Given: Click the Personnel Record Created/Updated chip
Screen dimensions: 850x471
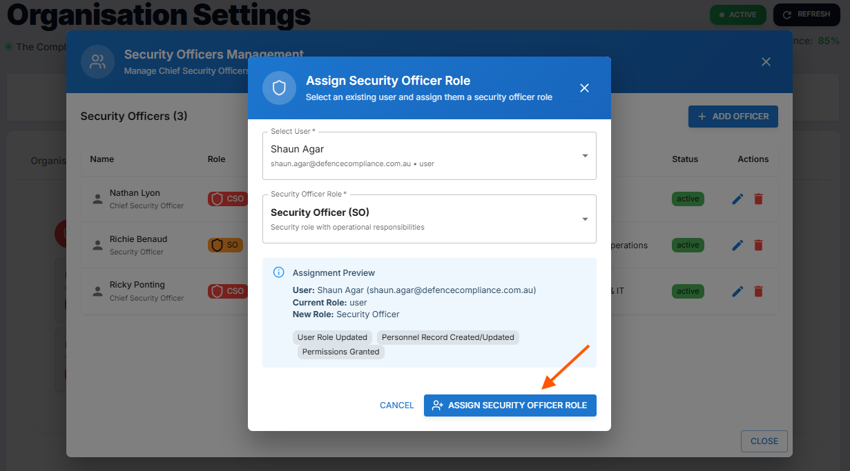Looking at the screenshot, I should [447, 337].
